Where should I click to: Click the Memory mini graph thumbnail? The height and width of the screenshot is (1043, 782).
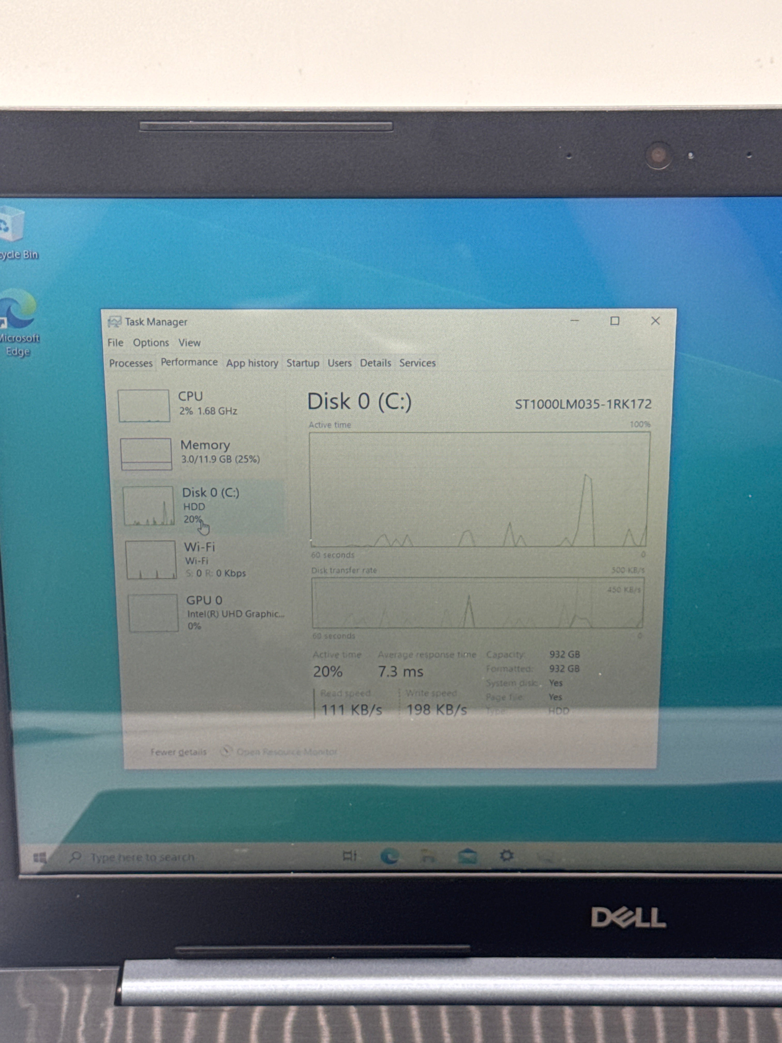point(146,454)
